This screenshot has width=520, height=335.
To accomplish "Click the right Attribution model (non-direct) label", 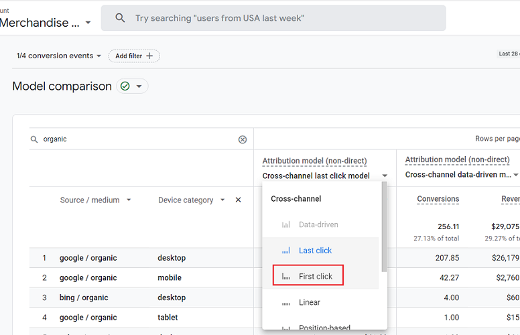I will pos(457,159).
